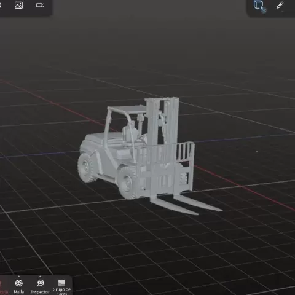Select the cube object selection tool

[260, 6]
